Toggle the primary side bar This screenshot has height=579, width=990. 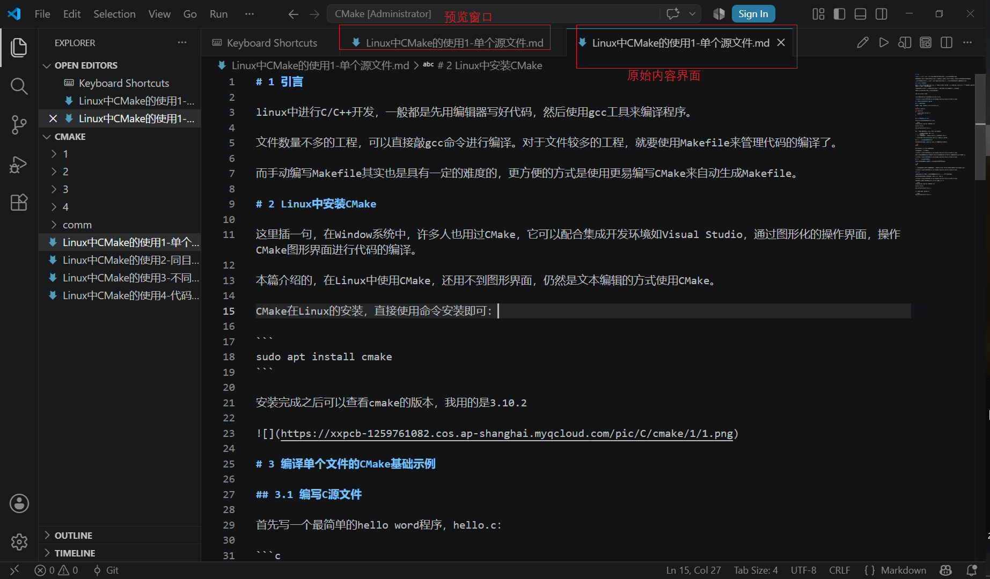[840, 14]
